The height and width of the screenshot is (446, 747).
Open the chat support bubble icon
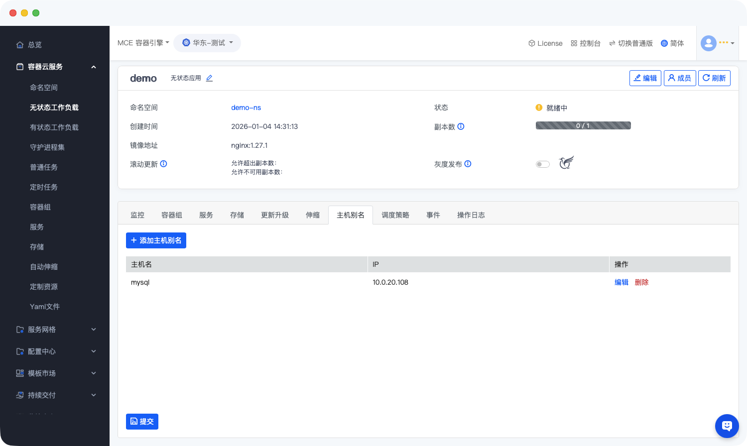727,426
